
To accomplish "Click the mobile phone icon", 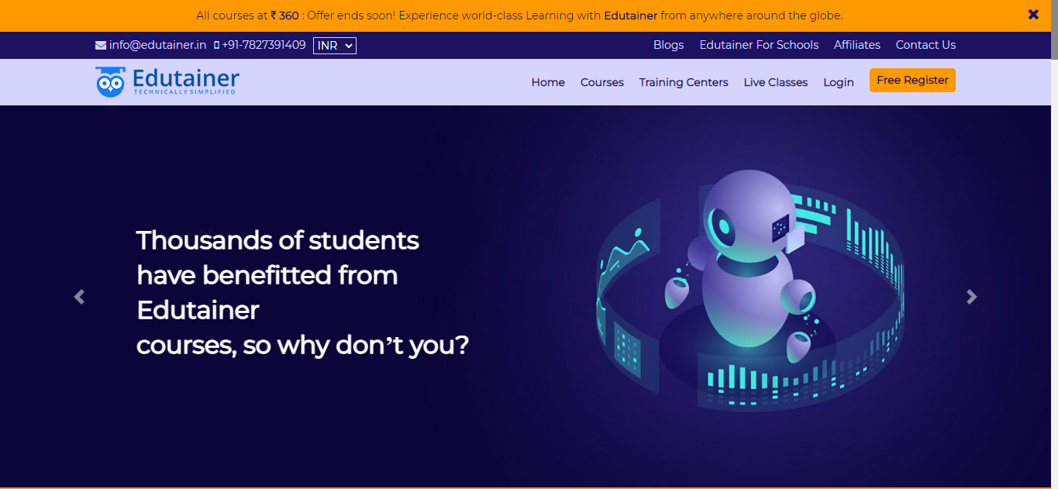I will point(217,45).
